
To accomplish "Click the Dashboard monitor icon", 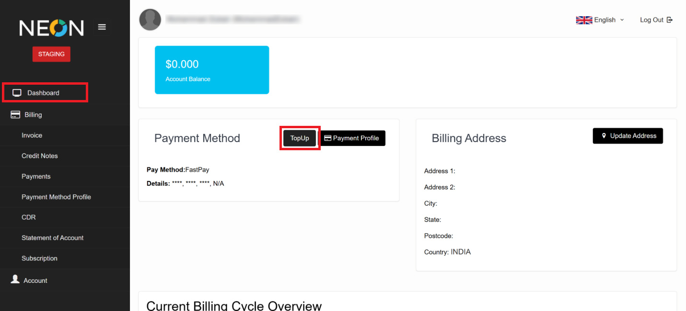I will tap(17, 93).
